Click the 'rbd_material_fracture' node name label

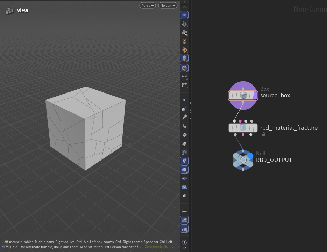(x=289, y=128)
